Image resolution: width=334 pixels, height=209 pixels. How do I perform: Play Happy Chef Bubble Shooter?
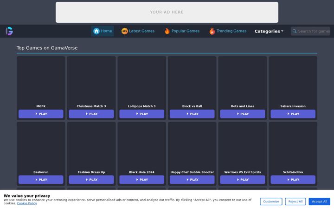[x=192, y=180]
